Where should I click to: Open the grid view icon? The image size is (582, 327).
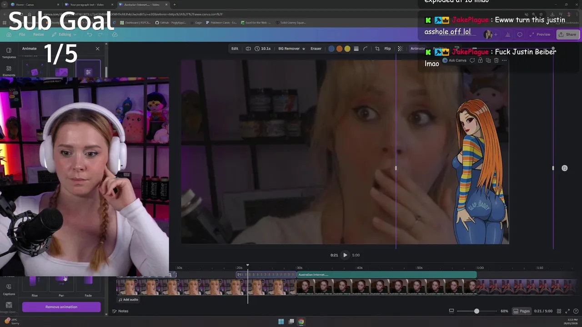(x=559, y=311)
